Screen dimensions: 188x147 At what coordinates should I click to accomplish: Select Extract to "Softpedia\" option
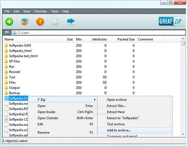[135, 118]
